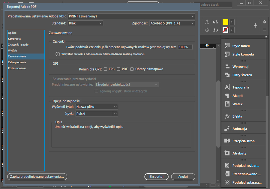This screenshot has width=270, height=189.
Task: Open the Średnia rozdzielczość flattener dropdown
Action: point(127,85)
